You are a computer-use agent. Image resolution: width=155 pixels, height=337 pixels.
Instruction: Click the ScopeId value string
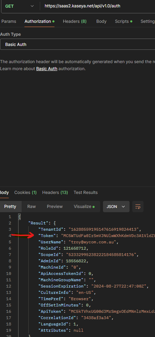(x=101, y=255)
